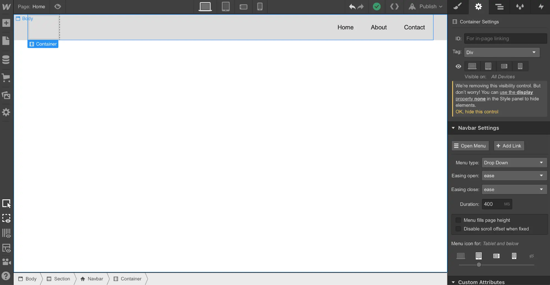This screenshot has height=285, width=550.
Task: Open the code export icon
Action: click(x=394, y=7)
